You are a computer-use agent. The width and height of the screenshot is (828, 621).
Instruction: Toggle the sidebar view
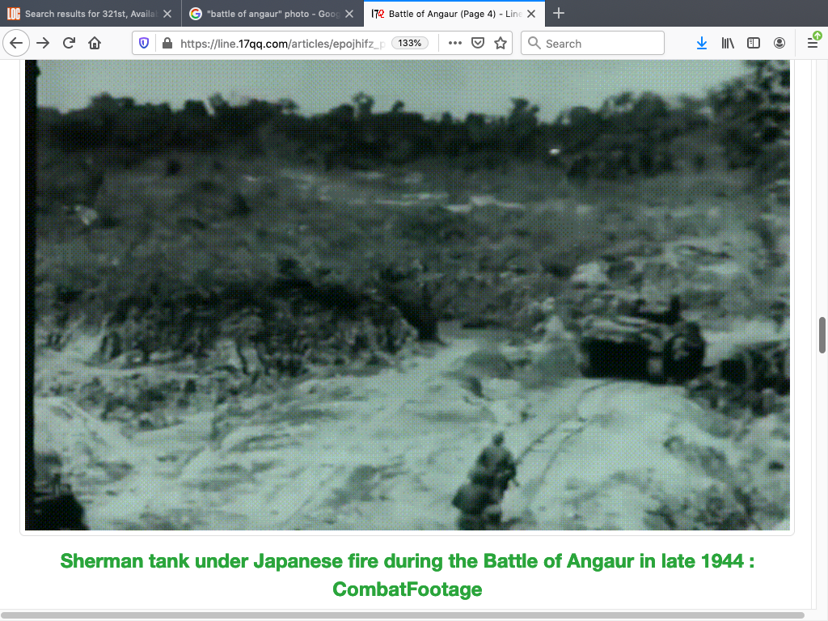[x=754, y=44]
